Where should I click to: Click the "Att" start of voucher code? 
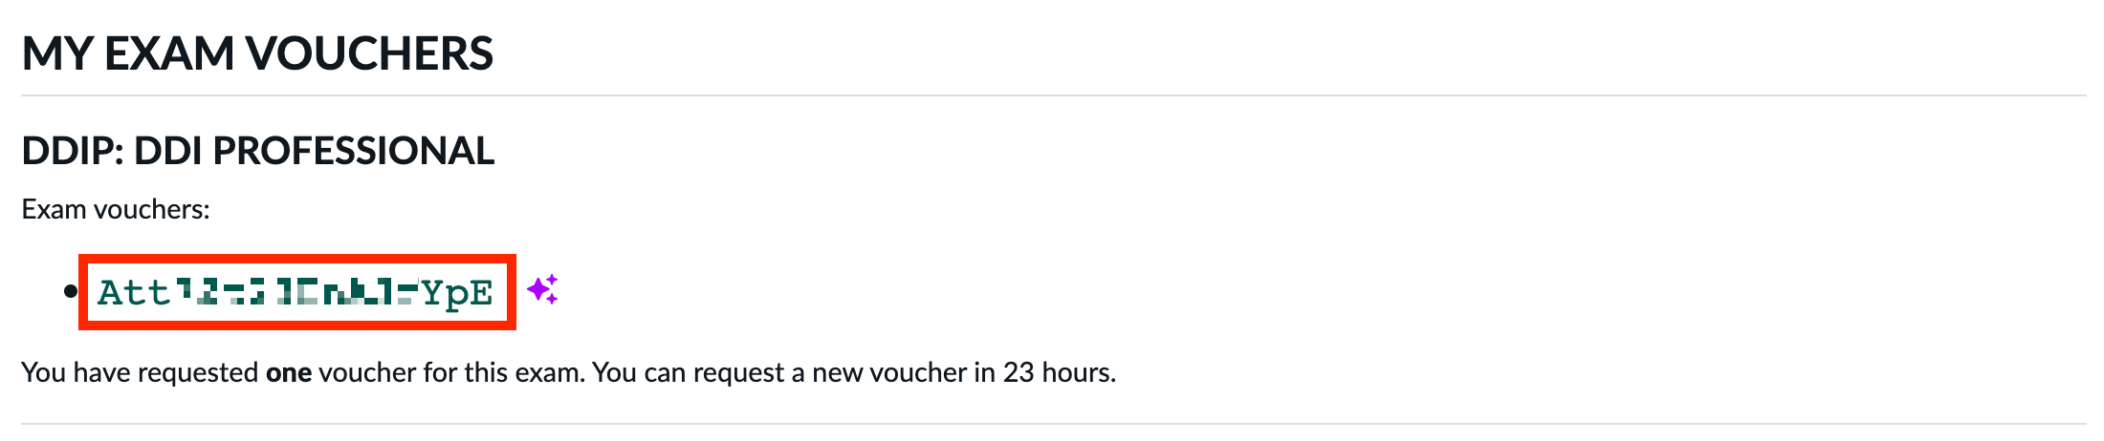[x=133, y=292]
